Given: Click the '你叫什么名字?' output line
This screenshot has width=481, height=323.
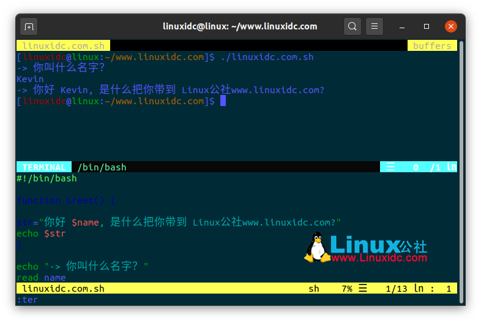Looking at the screenshot, I should (61, 67).
